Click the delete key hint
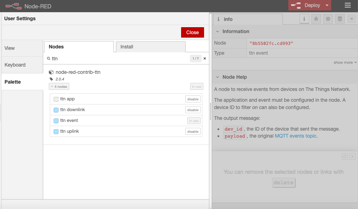Image resolution: width=358 pixels, height=209 pixels. click(x=283, y=183)
